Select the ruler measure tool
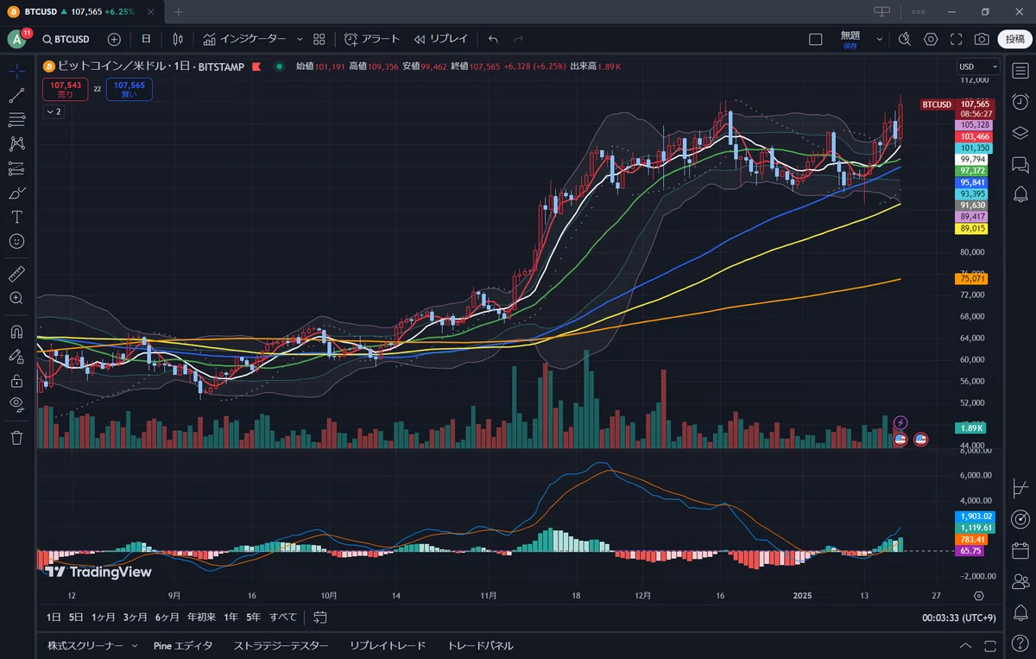 [16, 274]
